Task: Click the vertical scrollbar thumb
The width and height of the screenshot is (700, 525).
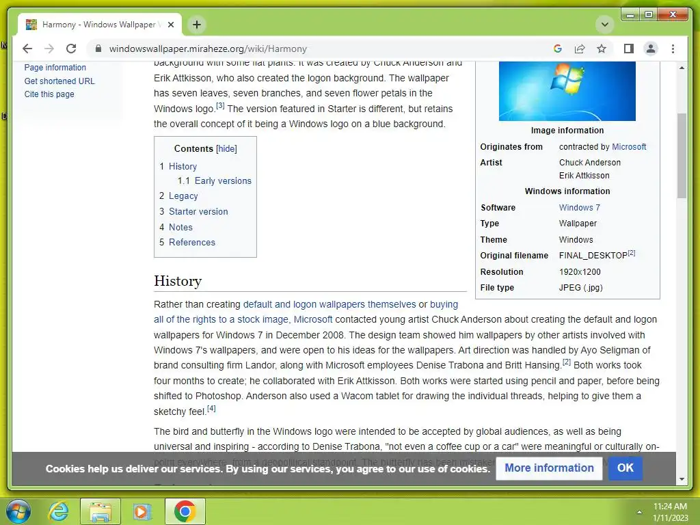Action: [x=682, y=155]
